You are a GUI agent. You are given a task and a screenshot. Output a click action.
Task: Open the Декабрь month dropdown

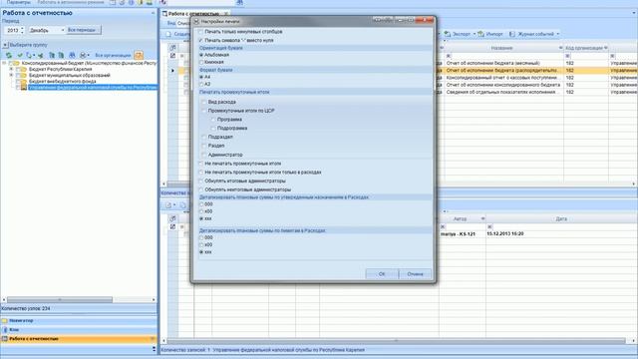tap(62, 30)
